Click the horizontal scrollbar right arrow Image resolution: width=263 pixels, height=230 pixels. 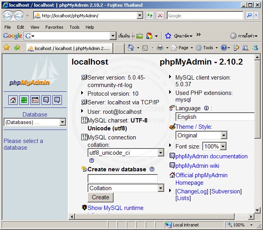click(x=251, y=217)
